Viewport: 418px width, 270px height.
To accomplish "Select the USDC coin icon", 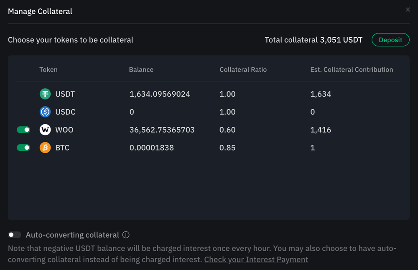I will coord(45,112).
